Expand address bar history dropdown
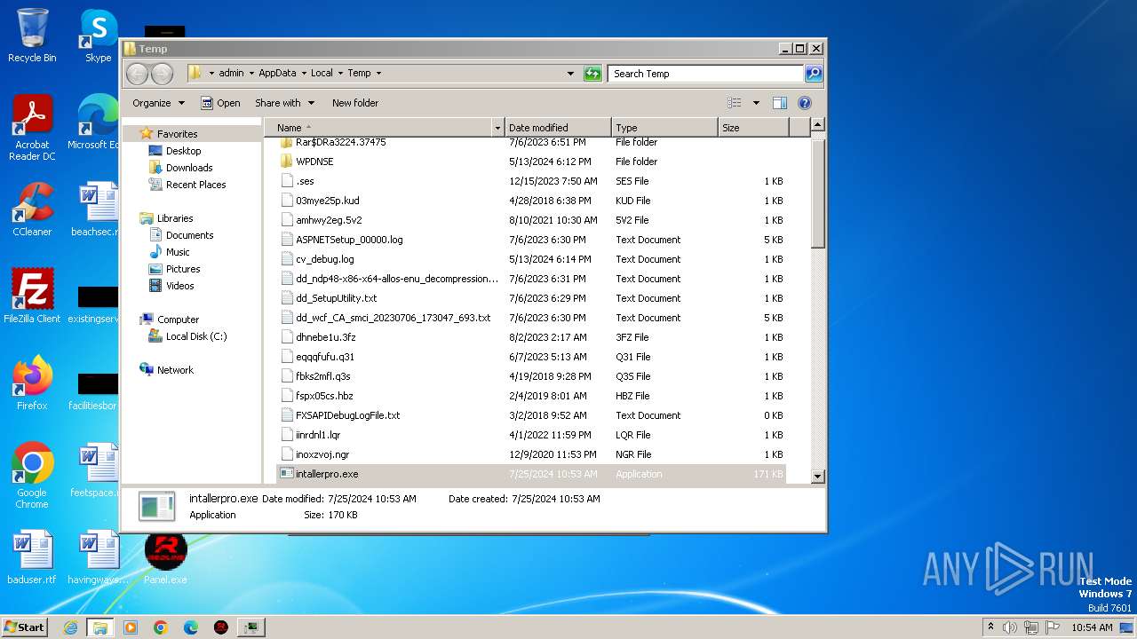Viewport: 1137px width, 639px height. click(570, 74)
